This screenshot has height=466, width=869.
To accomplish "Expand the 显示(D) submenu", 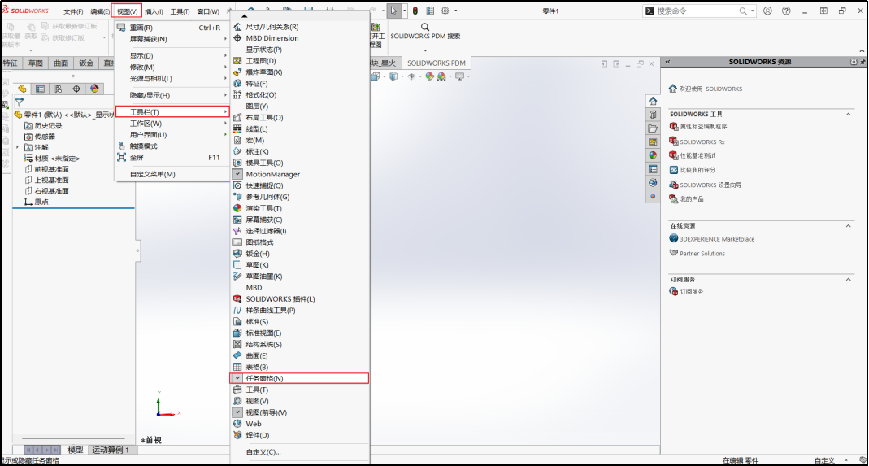I will [172, 56].
